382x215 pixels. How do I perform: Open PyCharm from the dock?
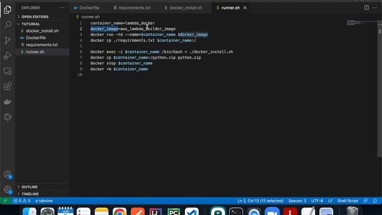(174, 211)
